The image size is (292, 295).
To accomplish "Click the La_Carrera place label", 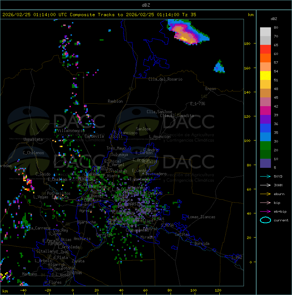I will [40, 228].
